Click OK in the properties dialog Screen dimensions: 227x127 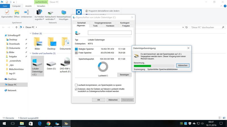98,100
